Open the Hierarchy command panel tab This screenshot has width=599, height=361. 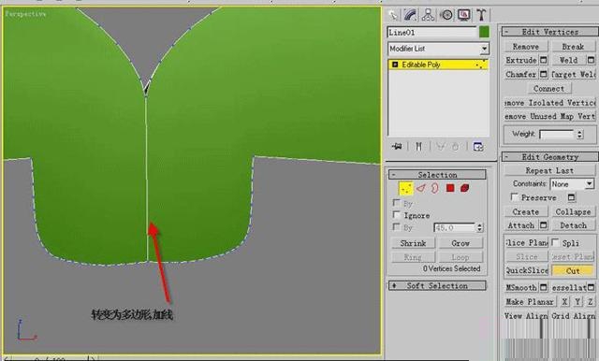tap(428, 15)
